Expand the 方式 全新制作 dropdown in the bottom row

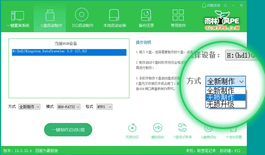tap(29, 107)
